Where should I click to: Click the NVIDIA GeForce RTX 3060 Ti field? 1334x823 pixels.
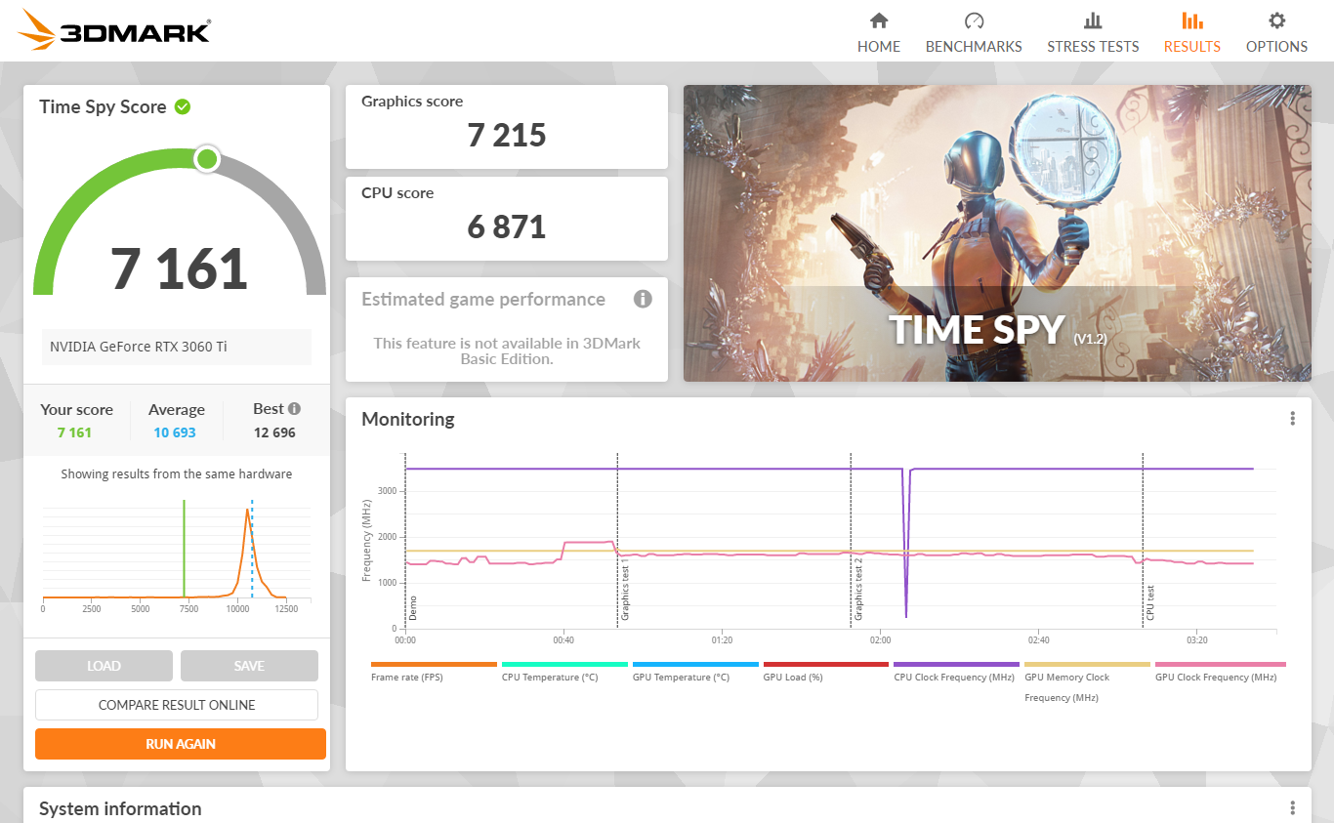(x=177, y=347)
